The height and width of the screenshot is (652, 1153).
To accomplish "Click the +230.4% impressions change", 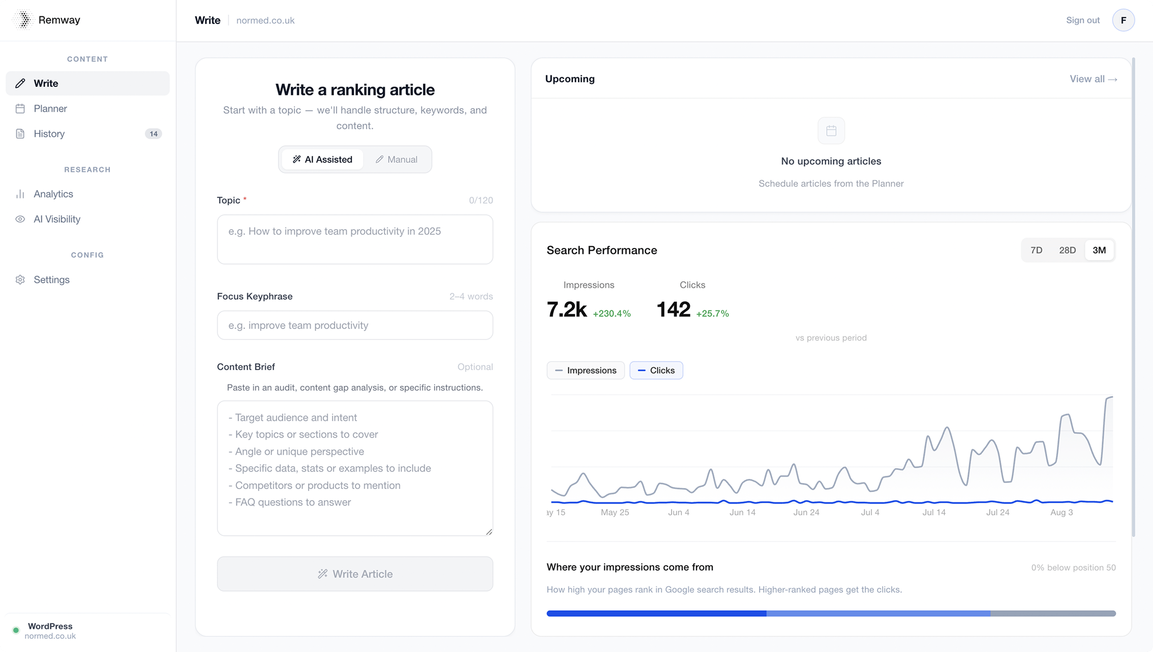I will point(612,314).
